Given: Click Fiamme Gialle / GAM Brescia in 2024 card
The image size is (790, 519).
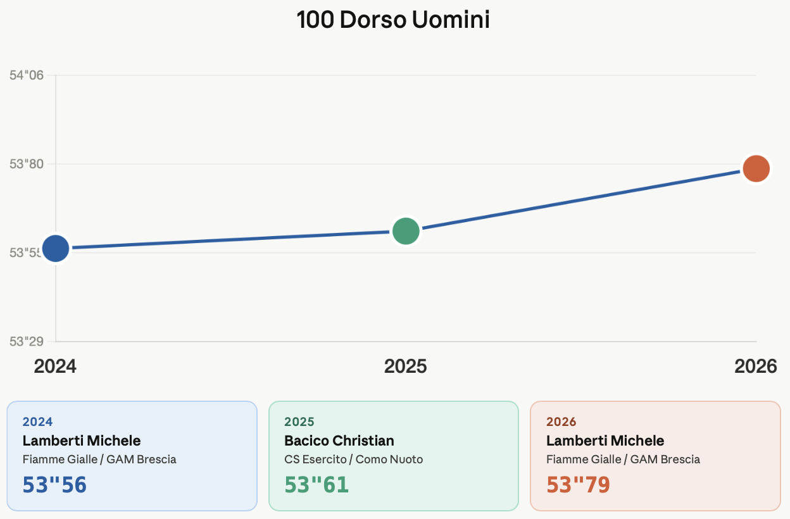Looking at the screenshot, I should [99, 460].
